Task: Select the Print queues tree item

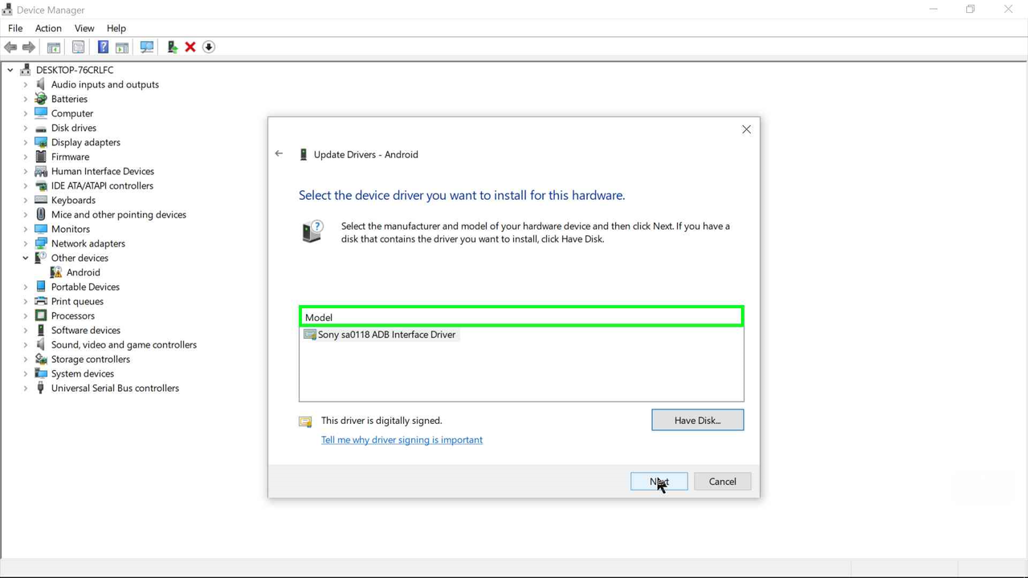Action: tap(77, 301)
